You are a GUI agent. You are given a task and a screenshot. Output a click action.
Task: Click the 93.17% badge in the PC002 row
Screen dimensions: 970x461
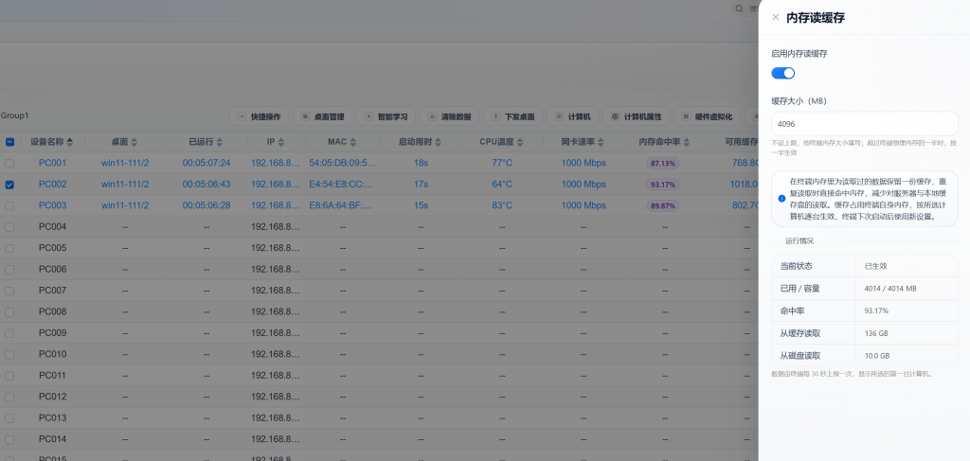[x=662, y=185]
